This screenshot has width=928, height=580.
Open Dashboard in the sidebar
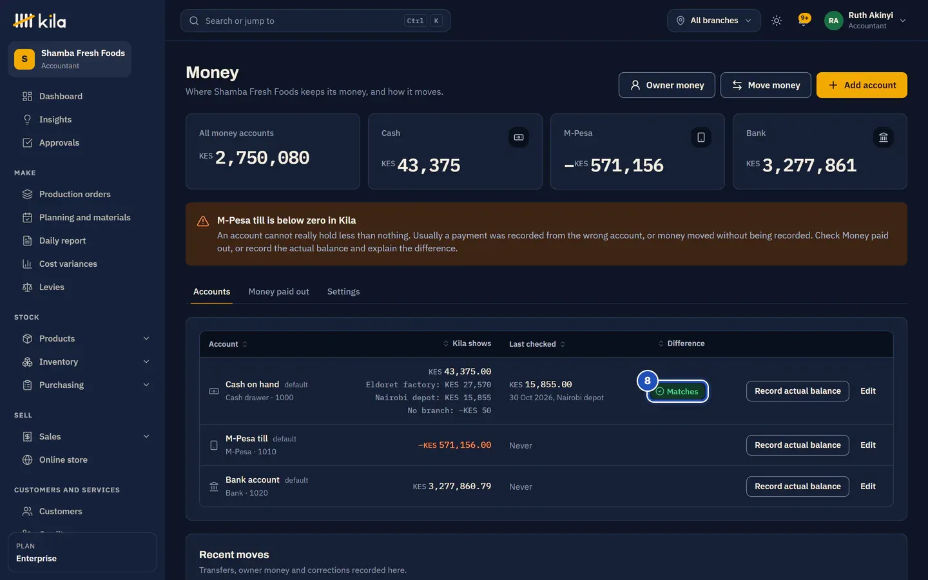point(82,96)
